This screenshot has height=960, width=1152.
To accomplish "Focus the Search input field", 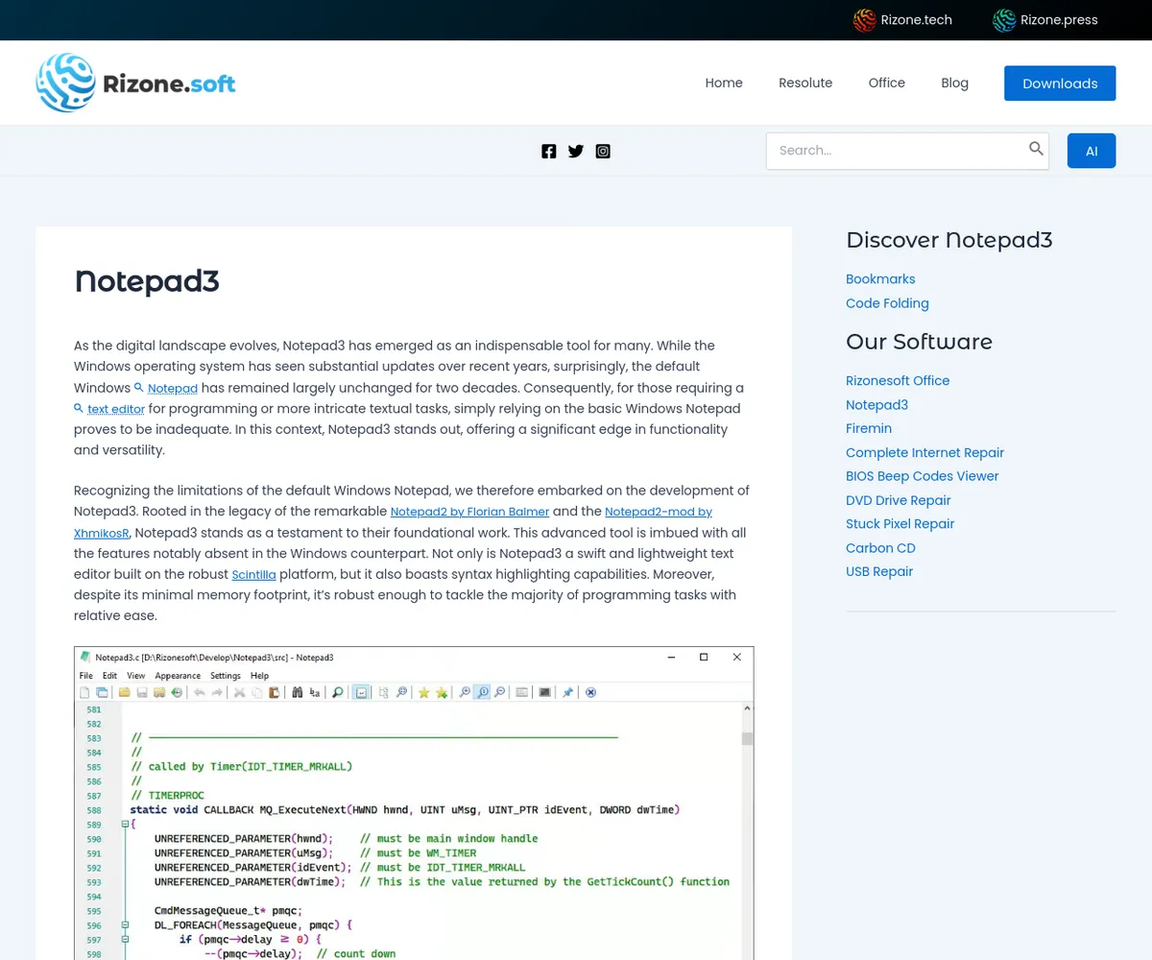I will (x=898, y=151).
